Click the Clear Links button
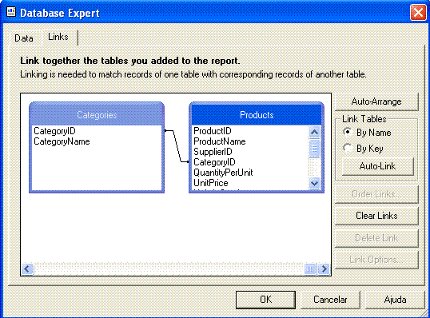The height and width of the screenshot is (318, 430). (x=376, y=216)
